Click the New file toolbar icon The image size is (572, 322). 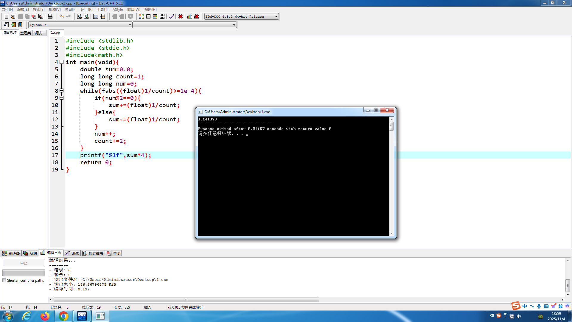coord(6,16)
